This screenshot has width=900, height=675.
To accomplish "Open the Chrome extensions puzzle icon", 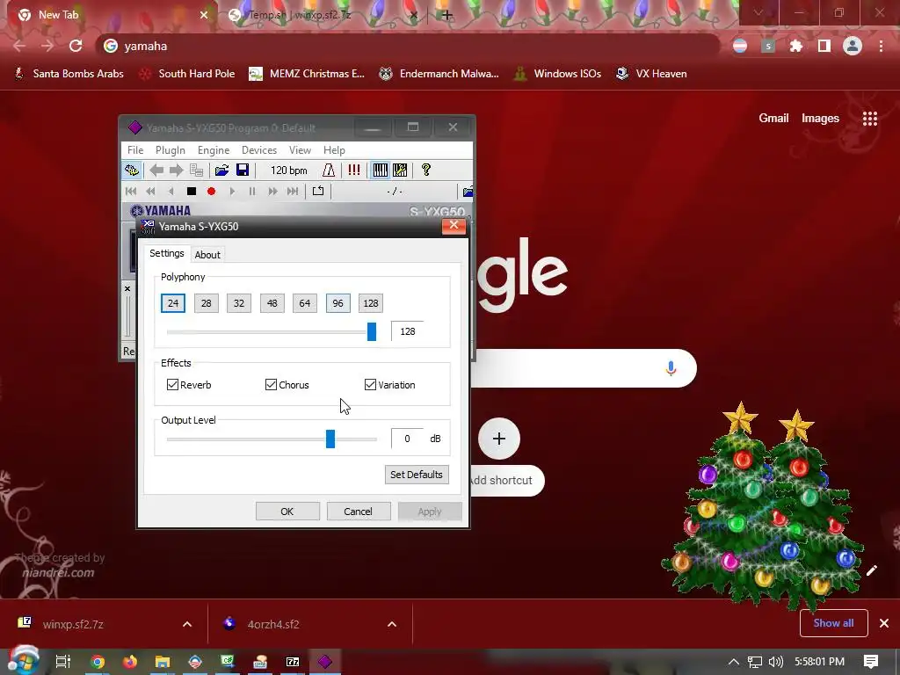I will pyautogui.click(x=796, y=46).
